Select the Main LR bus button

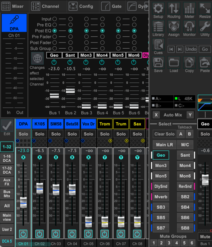(164, 145)
